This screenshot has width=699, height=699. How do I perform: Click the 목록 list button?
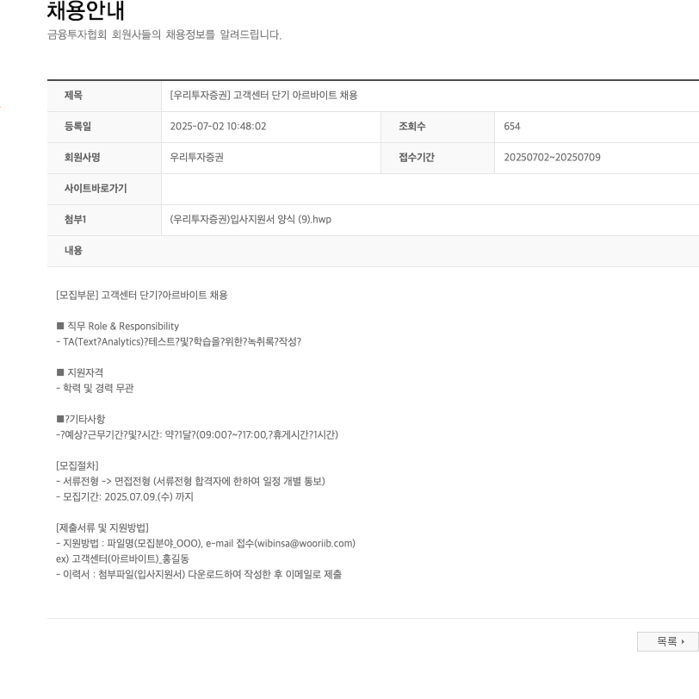(667, 641)
